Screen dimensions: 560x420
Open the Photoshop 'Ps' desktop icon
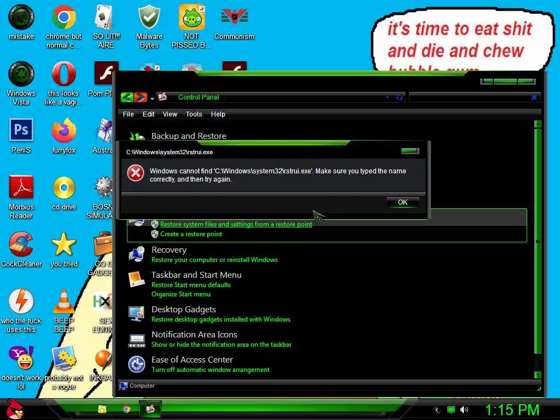[x=21, y=136]
